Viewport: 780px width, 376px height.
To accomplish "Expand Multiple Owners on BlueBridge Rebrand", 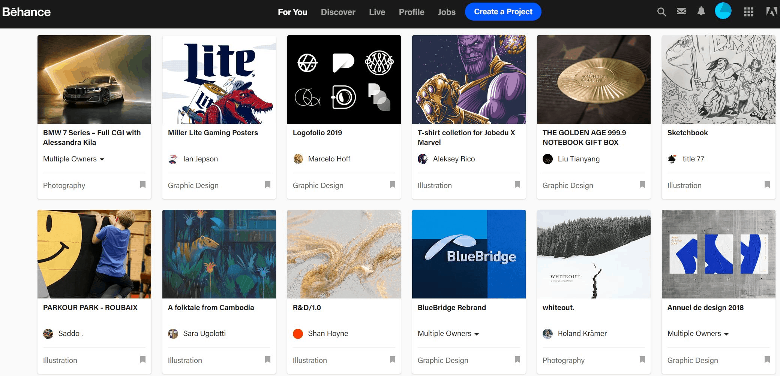I will coord(448,333).
